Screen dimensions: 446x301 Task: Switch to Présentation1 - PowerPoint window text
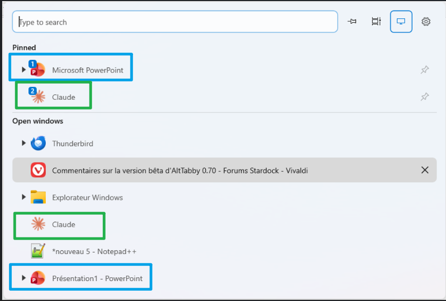pos(97,278)
